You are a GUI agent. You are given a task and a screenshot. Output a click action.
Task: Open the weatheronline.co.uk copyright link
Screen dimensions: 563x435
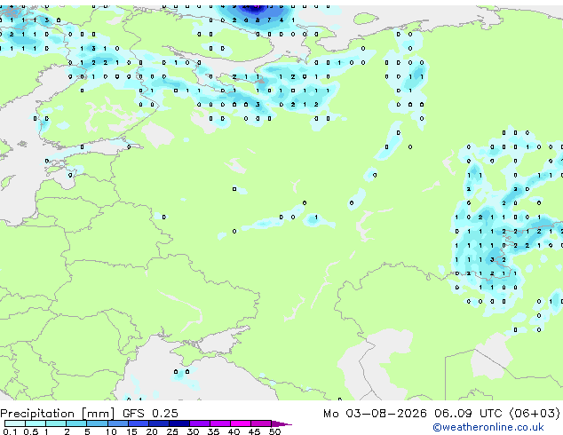(488, 427)
